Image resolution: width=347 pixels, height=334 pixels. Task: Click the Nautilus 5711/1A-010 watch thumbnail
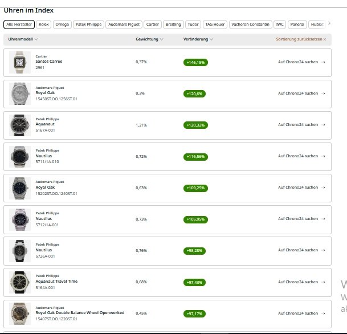(x=20, y=156)
